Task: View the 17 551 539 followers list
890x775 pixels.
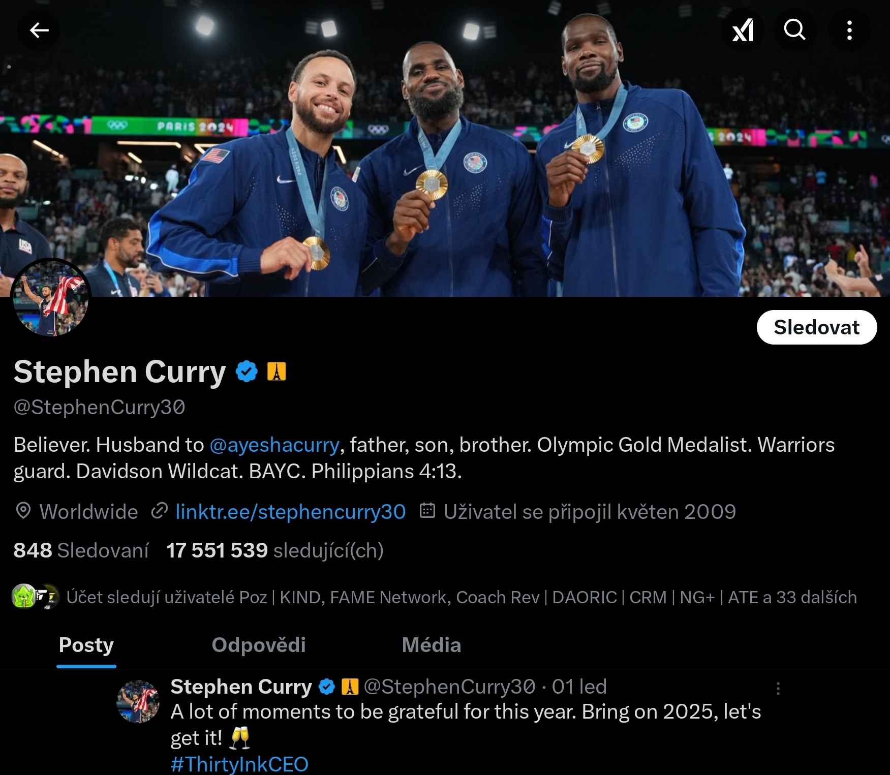Action: pos(275,550)
